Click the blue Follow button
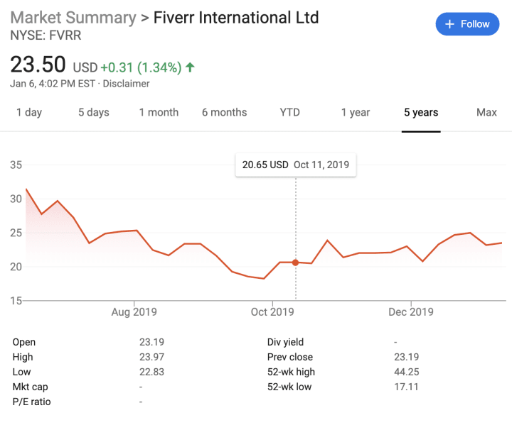The height and width of the screenshot is (425, 512). pyautogui.click(x=467, y=24)
